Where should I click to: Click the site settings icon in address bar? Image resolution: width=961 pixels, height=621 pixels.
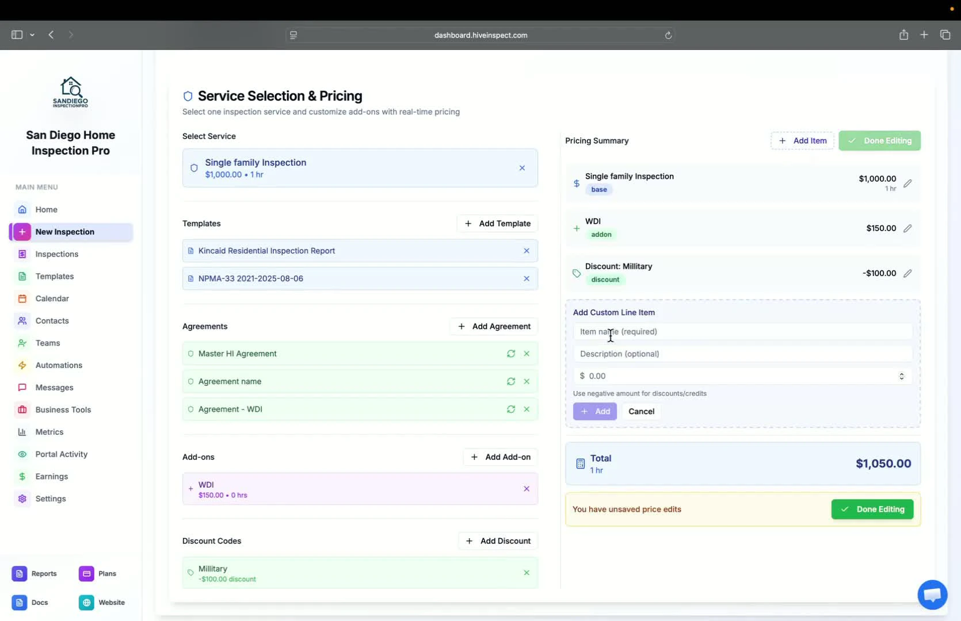[x=293, y=35]
